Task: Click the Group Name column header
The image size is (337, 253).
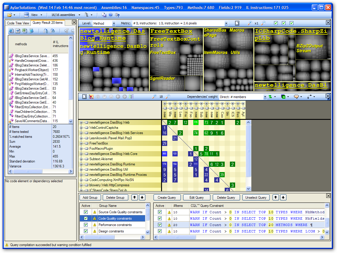Action: tap(122, 205)
